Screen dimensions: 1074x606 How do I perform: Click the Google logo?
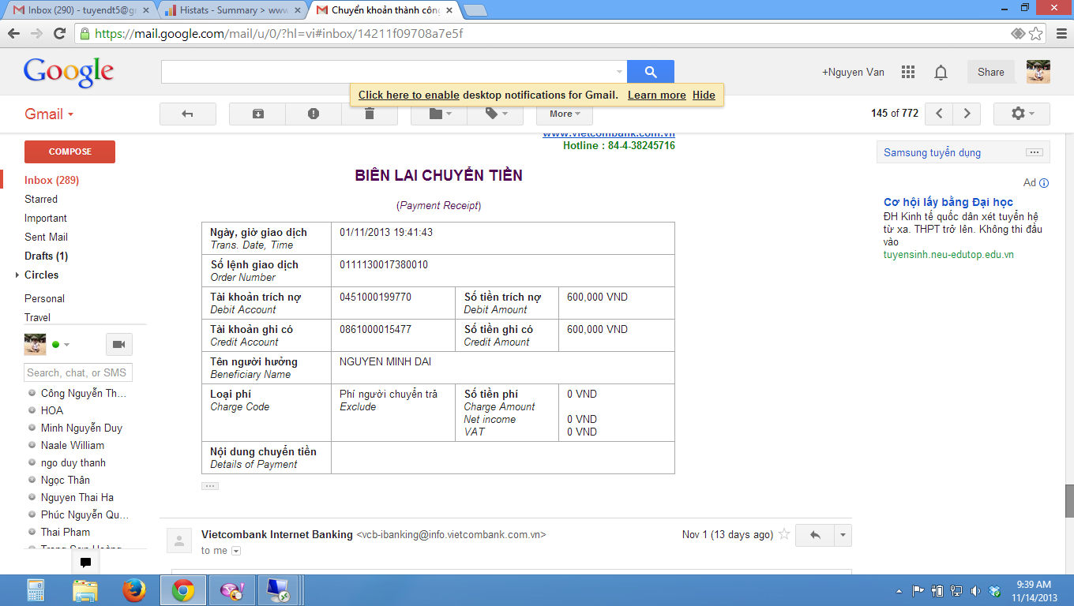[x=69, y=73]
